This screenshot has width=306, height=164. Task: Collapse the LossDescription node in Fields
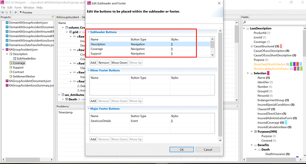pyautogui.click(x=244, y=28)
